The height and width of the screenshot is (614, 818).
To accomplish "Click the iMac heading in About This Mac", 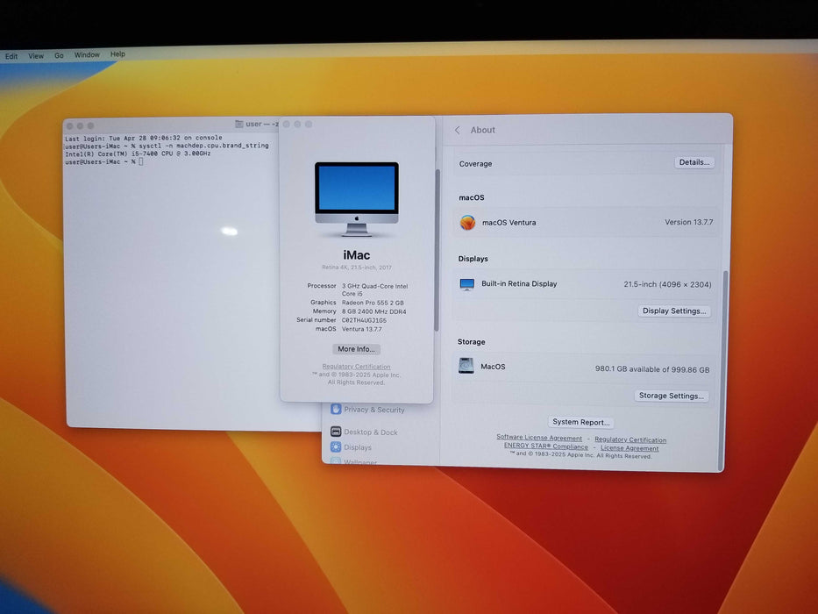I will pyautogui.click(x=356, y=255).
